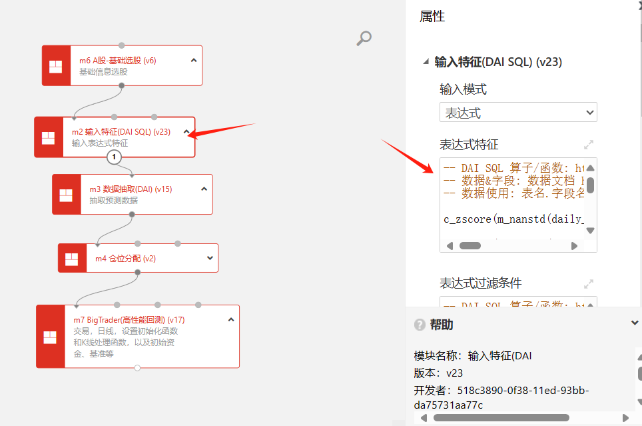Collapse the m6 A股-基础选股 node chevron
The image size is (642, 426).
(x=194, y=60)
